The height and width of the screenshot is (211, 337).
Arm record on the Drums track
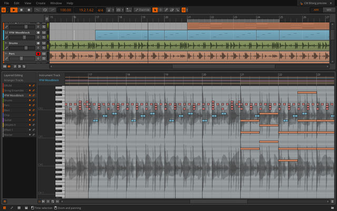38,43
